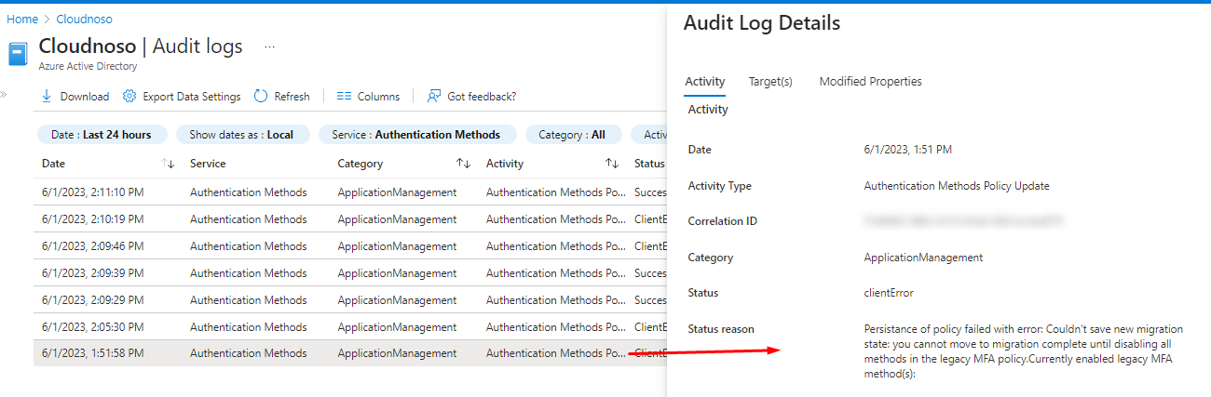The image size is (1211, 397).
Task: Switch to the Target(s) tab
Action: click(x=770, y=82)
